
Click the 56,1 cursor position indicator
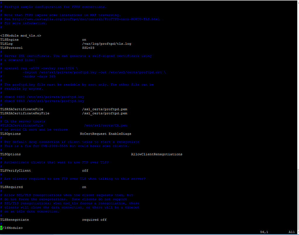[264, 231]
